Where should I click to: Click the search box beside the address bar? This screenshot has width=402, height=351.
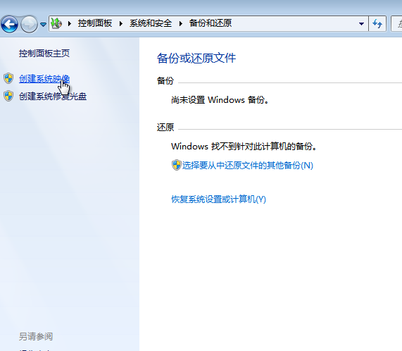[396, 24]
